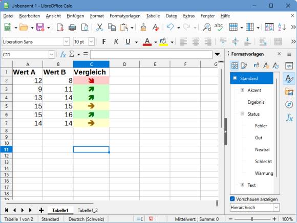Open Find and Replace icon
The height and width of the screenshot is (223, 297).
[x=207, y=27]
